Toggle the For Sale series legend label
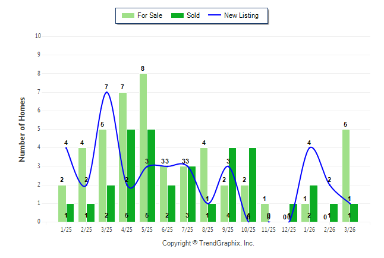This screenshot has height=258, width=384. [x=150, y=15]
